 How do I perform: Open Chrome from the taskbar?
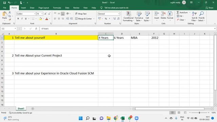coord(116,118)
